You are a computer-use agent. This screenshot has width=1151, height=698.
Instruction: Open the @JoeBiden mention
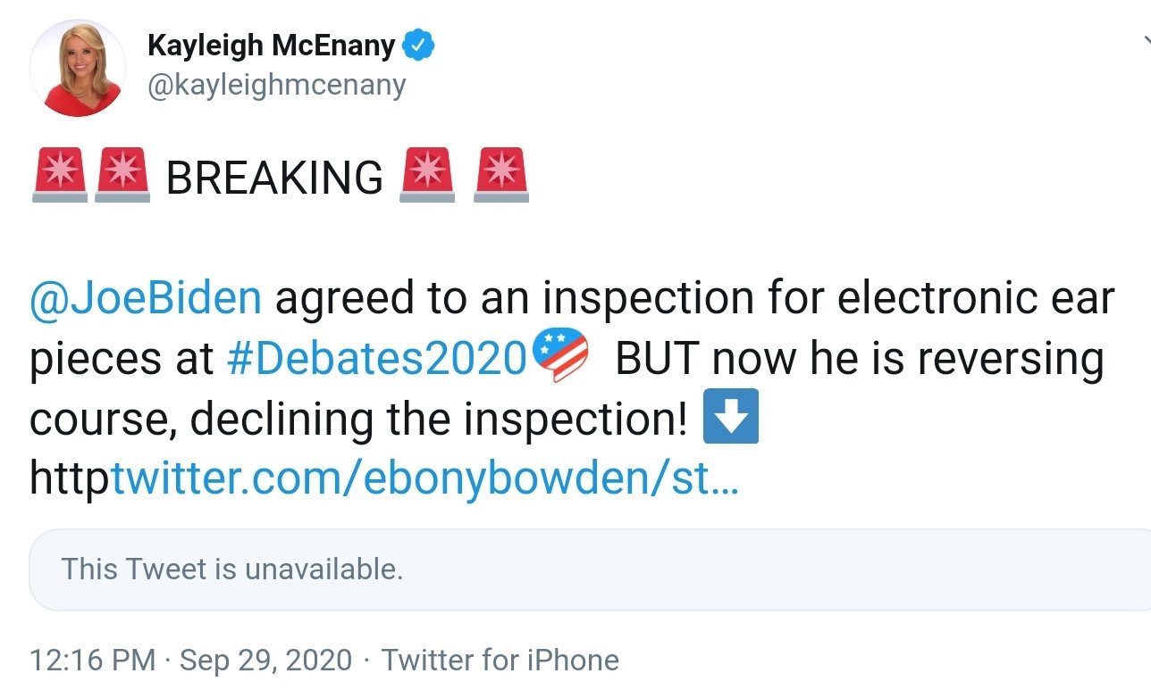[146, 299]
